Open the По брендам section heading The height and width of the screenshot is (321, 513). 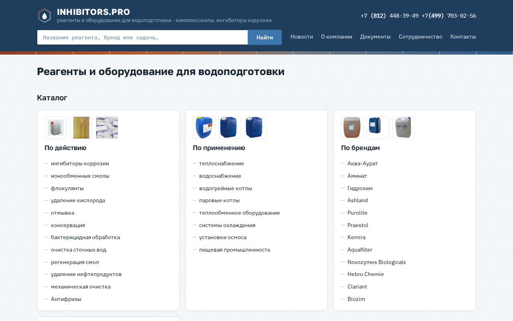[360, 148]
